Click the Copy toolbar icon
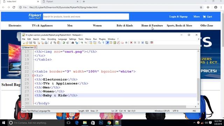224x126 pixels. pos(55,43)
